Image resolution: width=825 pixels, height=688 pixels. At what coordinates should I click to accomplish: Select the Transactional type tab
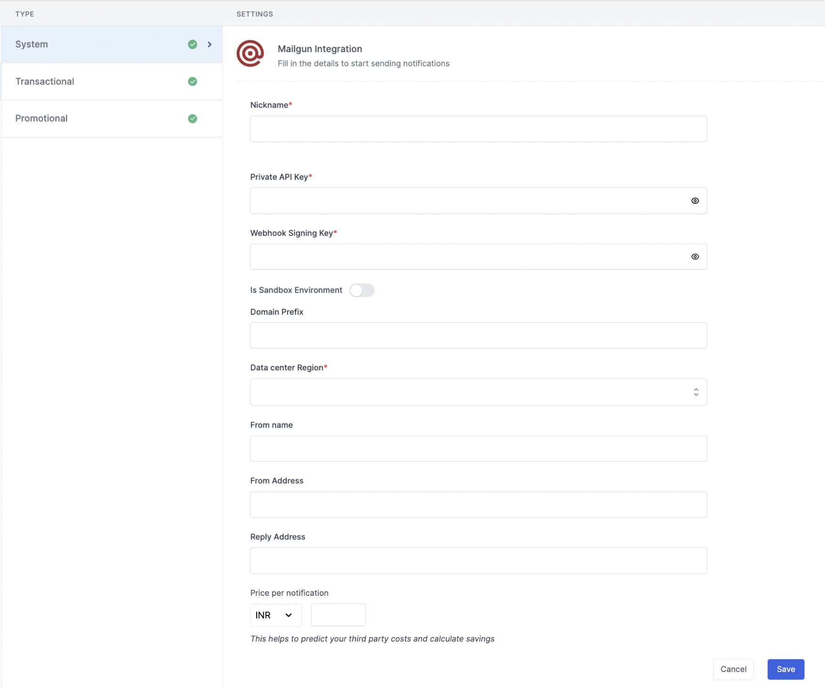coord(112,81)
